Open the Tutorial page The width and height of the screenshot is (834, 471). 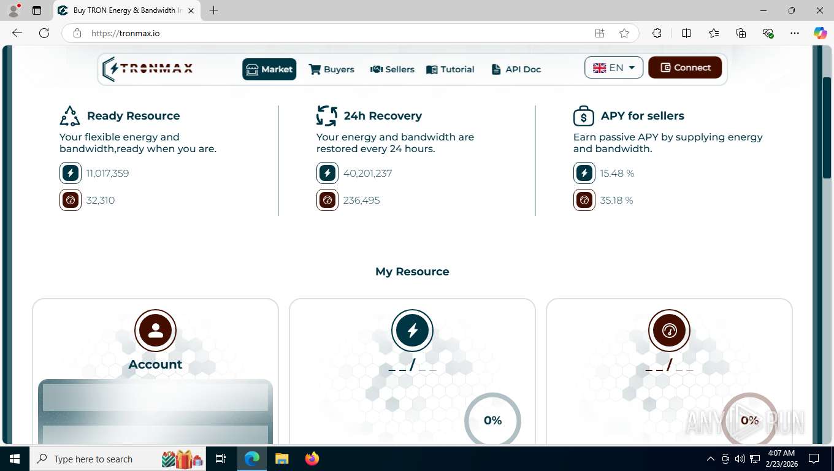pos(450,69)
